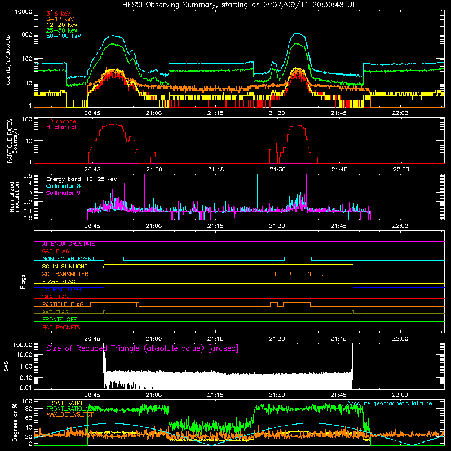Select the red 3-6 keV legend label

59,14
